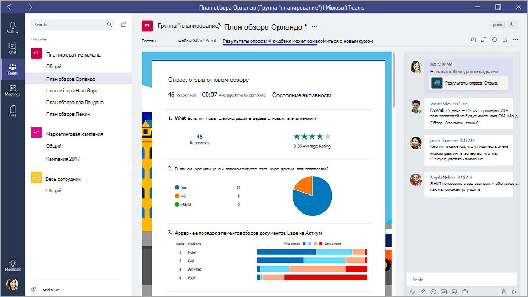Click in the Reply message box

click(461, 280)
